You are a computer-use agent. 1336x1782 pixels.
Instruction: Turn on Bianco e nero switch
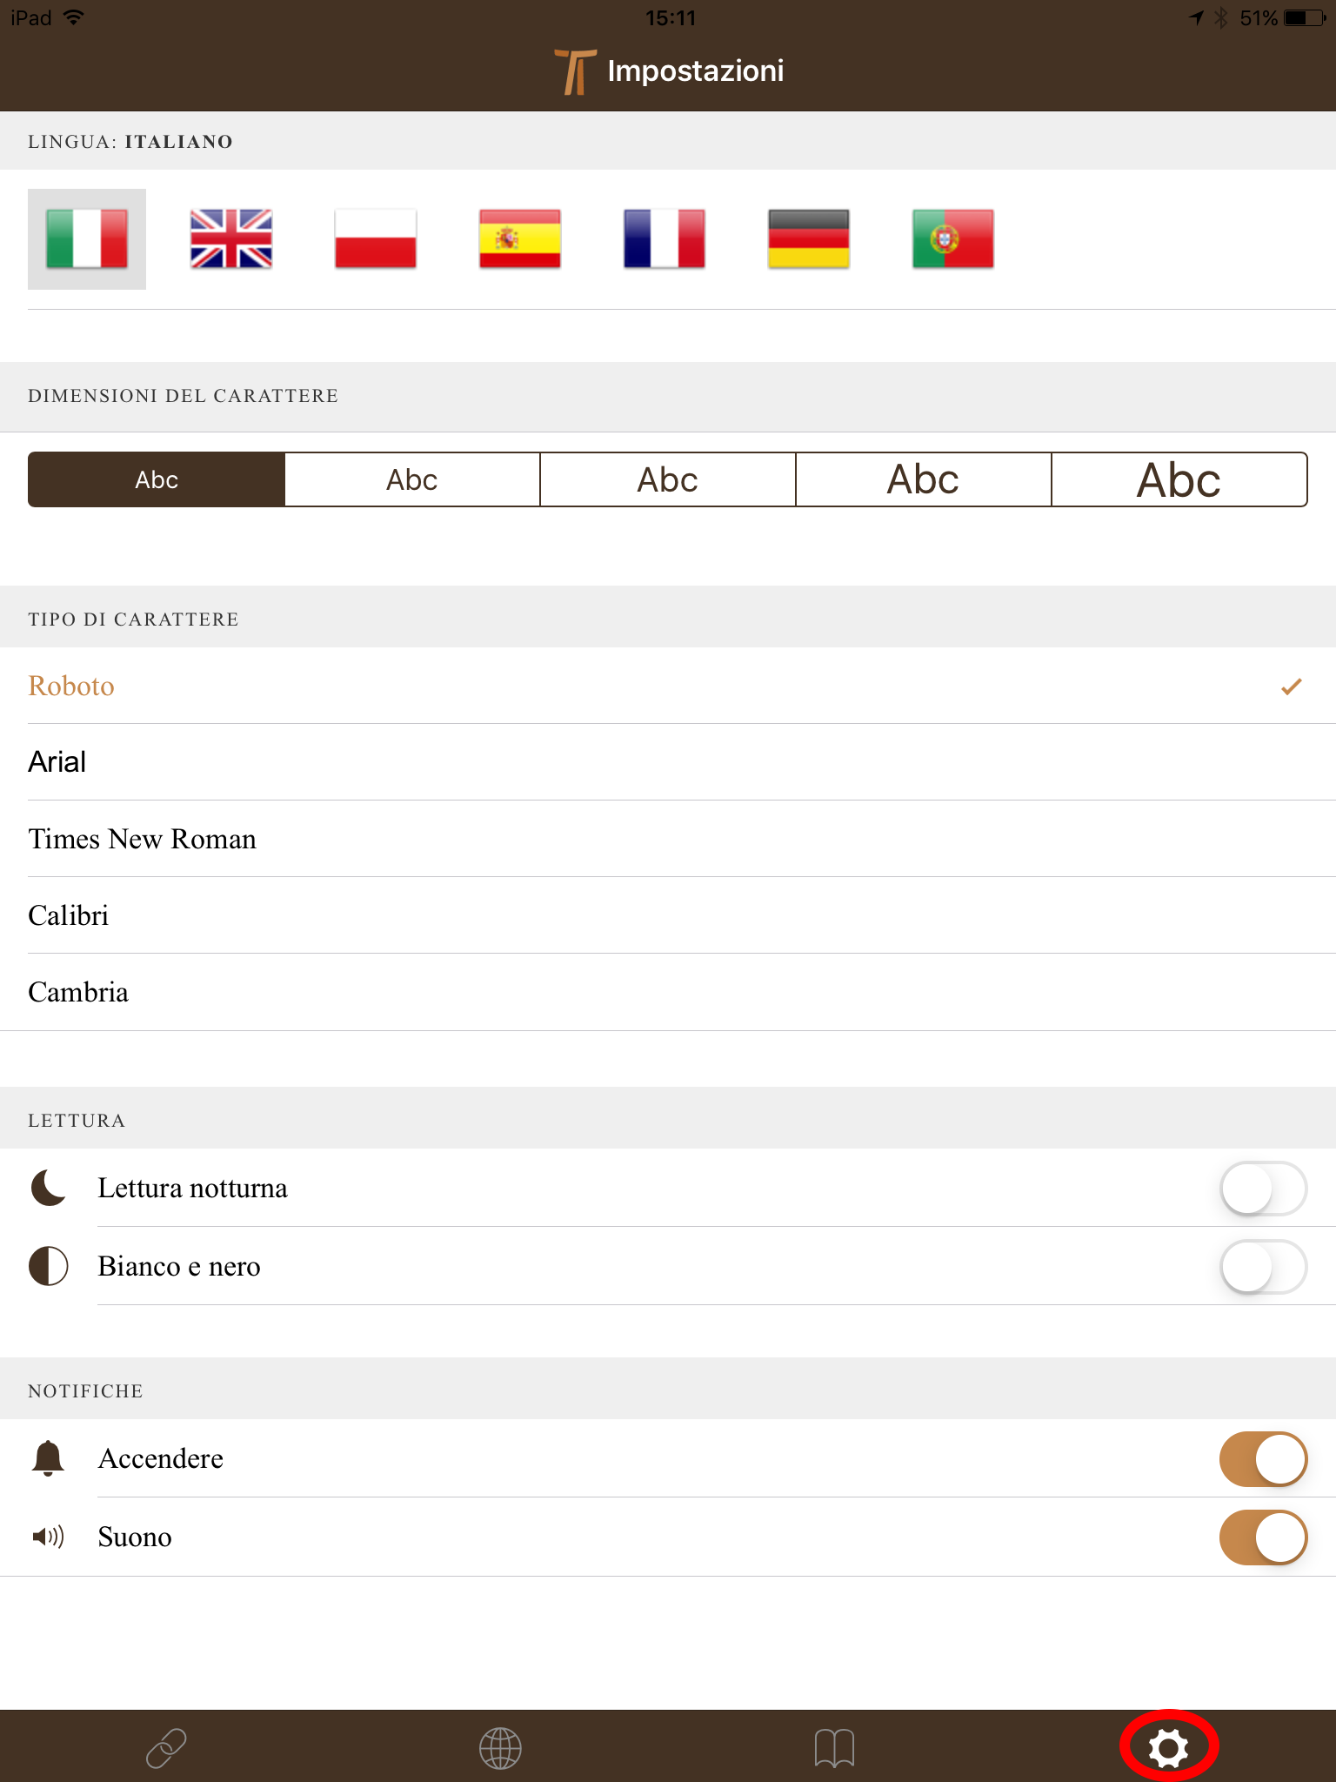[x=1263, y=1267]
